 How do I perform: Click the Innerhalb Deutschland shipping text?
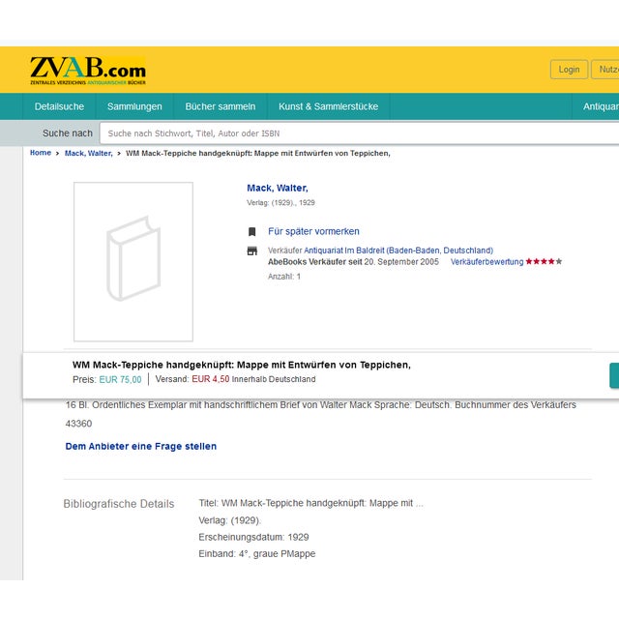pyautogui.click(x=274, y=379)
